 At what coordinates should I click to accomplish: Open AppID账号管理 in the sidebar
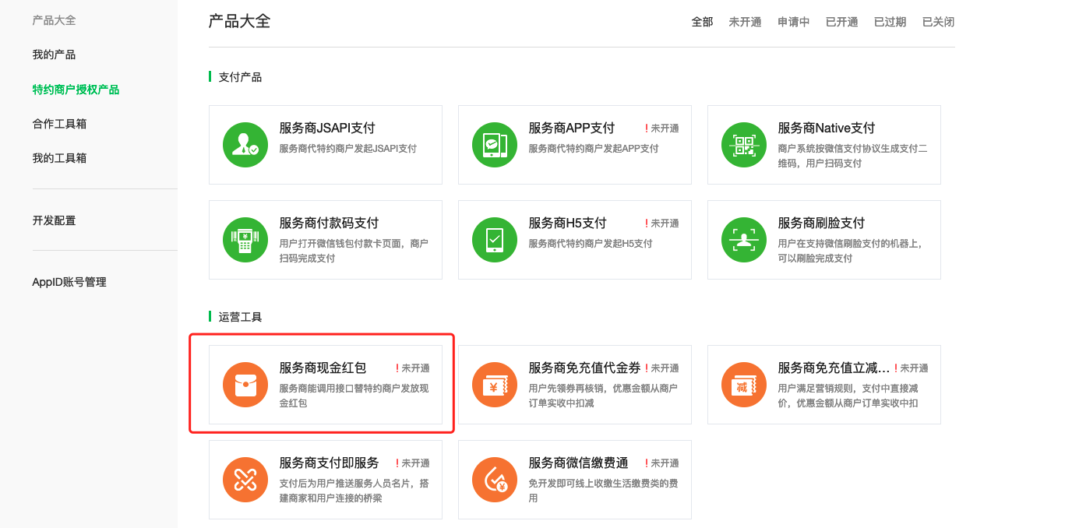point(69,282)
